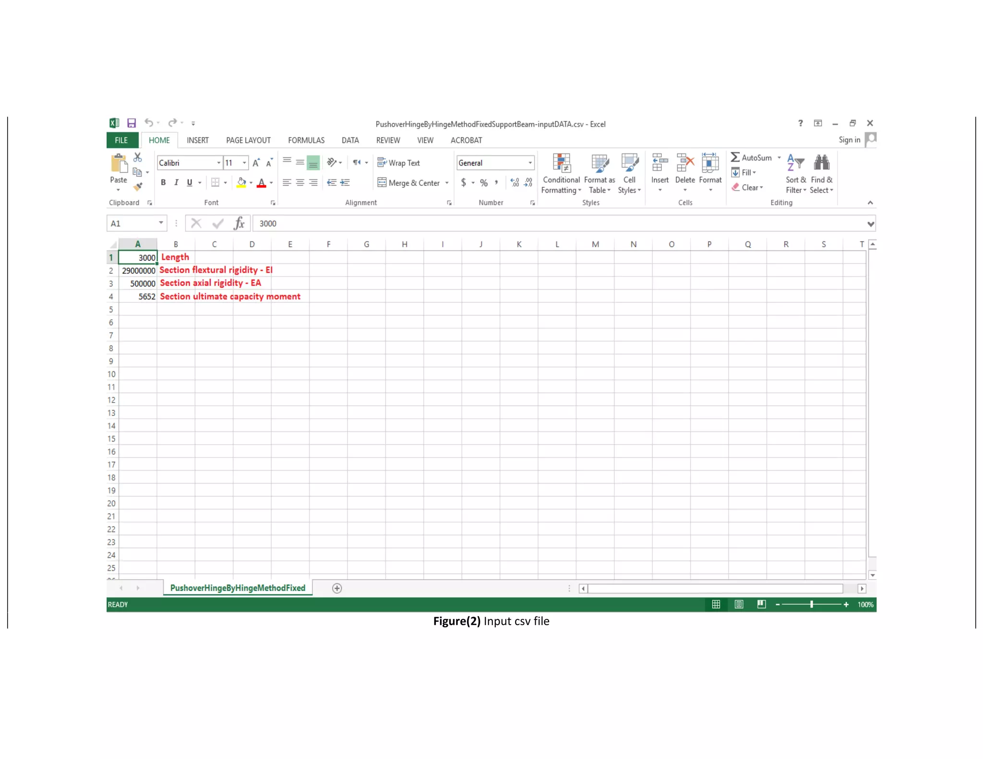Viewport: 983px width, 759px height.
Task: Click the red Font Color swatch
Action: pos(262,183)
